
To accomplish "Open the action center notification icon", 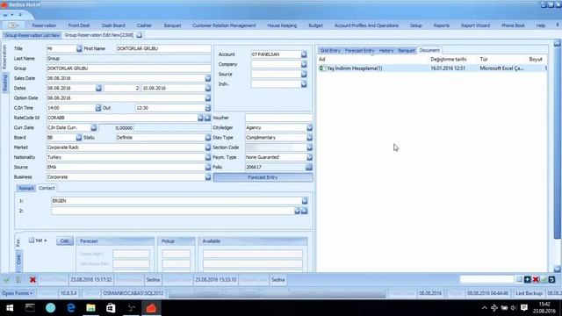I will click(x=524, y=308).
